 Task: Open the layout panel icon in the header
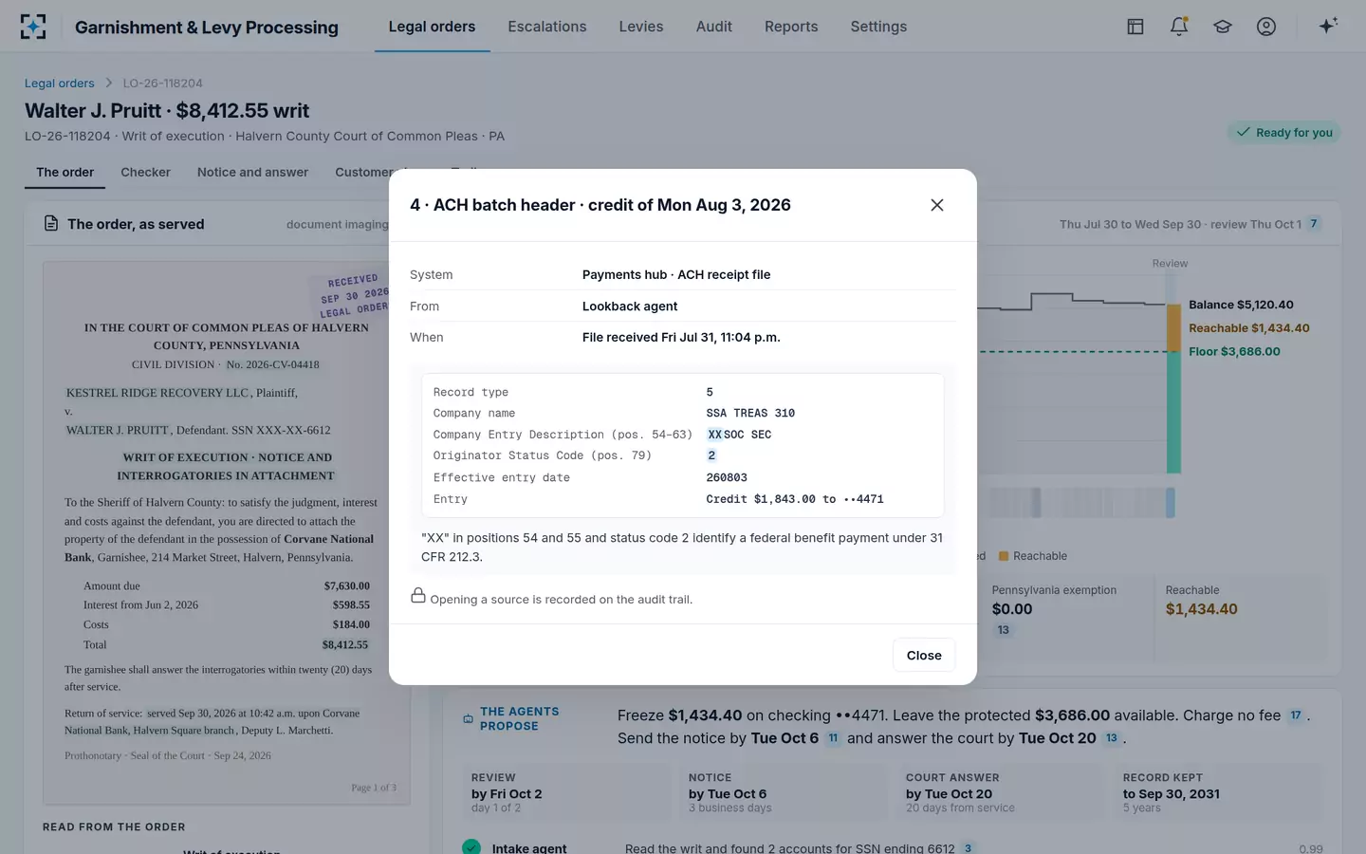coord(1135,27)
